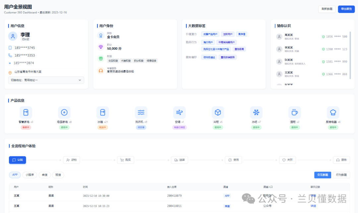Viewport: 358px width, 213px height.
Task: Click the 李理 user avatar icon
Action: click(13, 36)
